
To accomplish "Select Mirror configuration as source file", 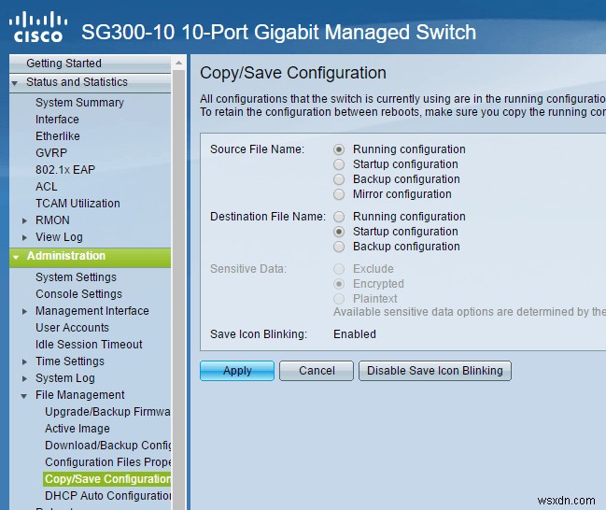I will point(339,194).
